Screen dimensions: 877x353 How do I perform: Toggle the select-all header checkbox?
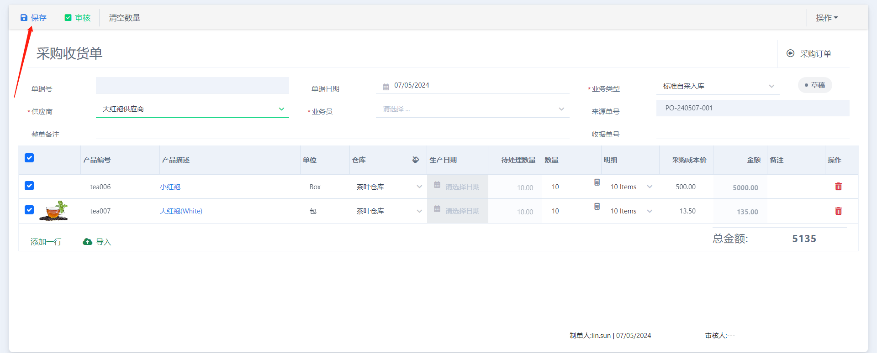29,158
